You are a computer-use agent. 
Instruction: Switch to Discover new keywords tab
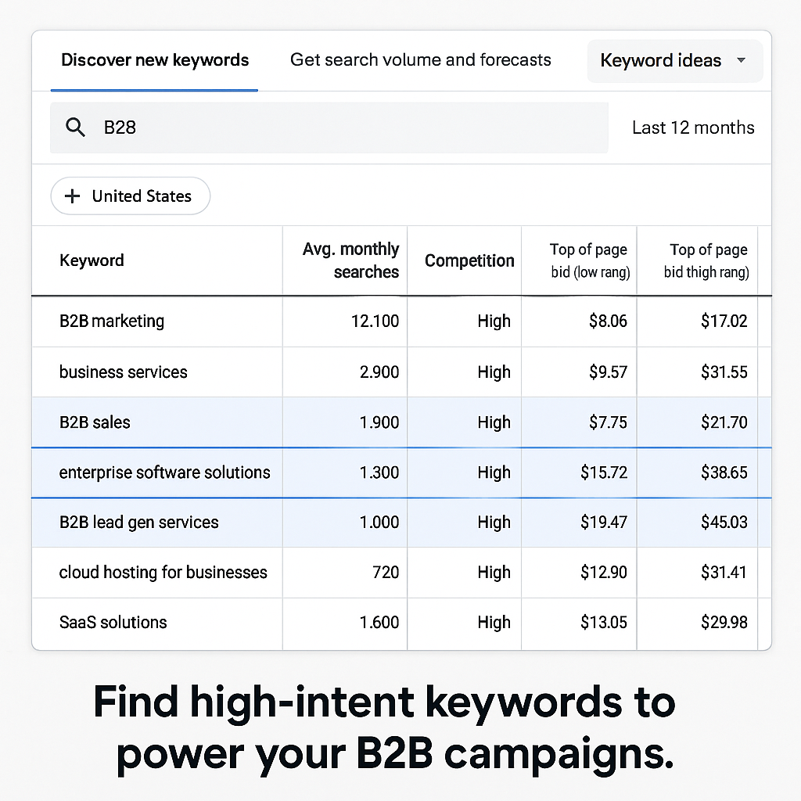(155, 60)
